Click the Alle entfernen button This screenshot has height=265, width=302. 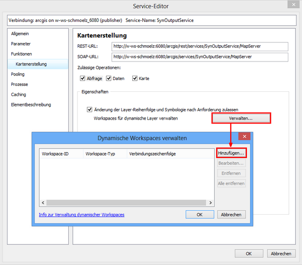point(231,183)
